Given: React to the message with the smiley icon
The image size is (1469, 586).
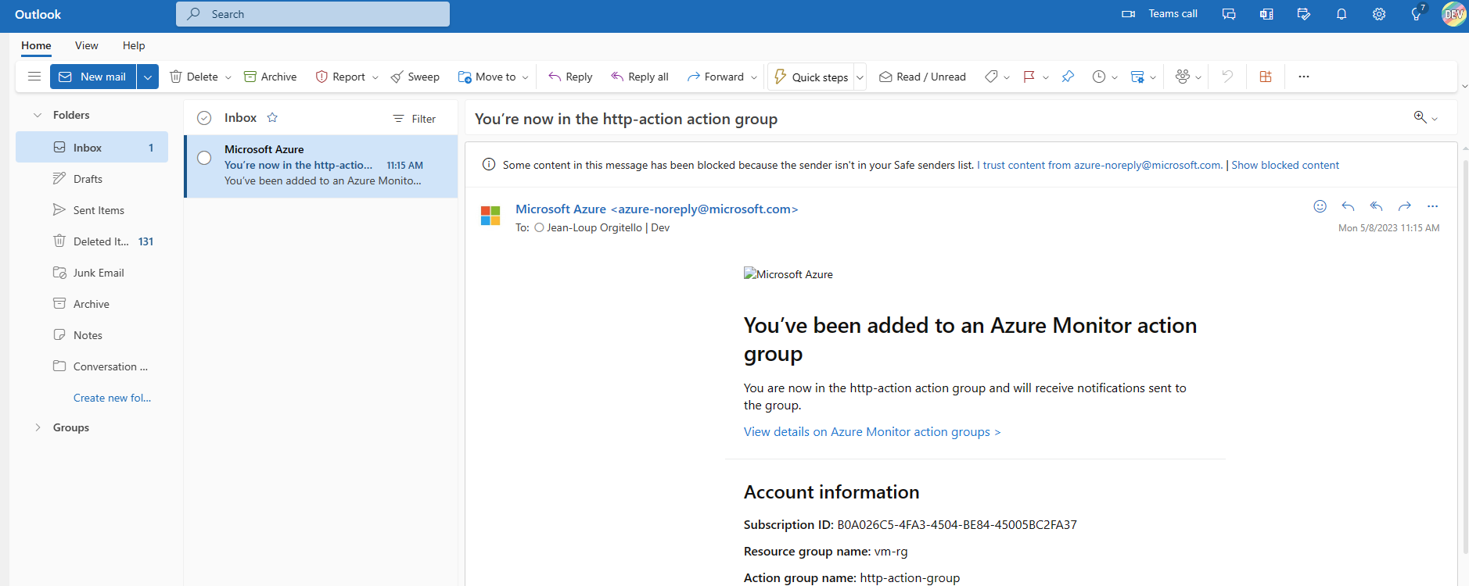Looking at the screenshot, I should (x=1320, y=206).
